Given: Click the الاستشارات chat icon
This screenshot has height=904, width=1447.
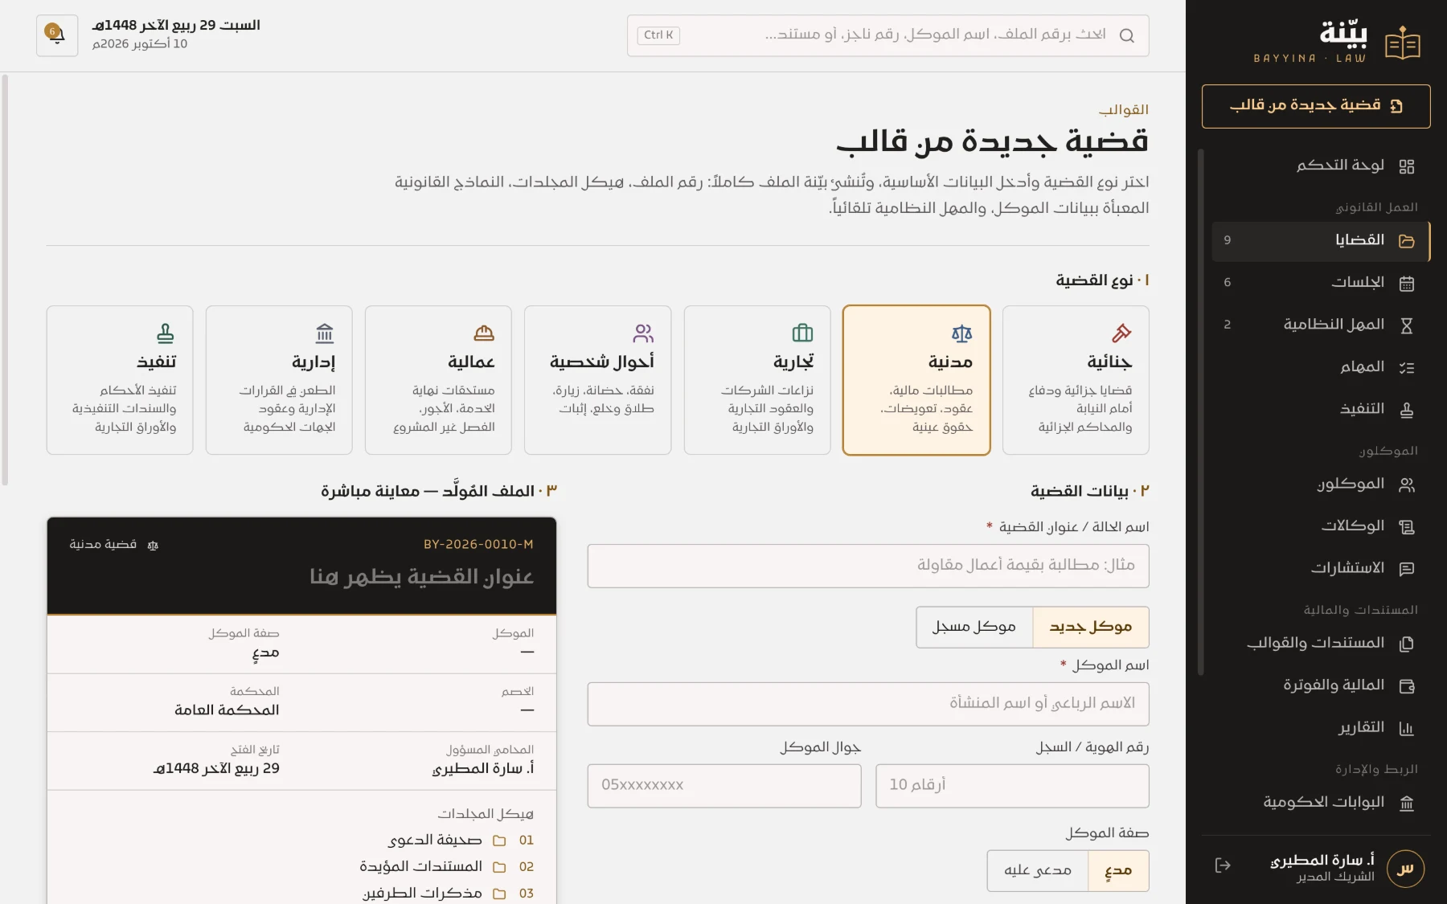Looking at the screenshot, I should tap(1407, 569).
